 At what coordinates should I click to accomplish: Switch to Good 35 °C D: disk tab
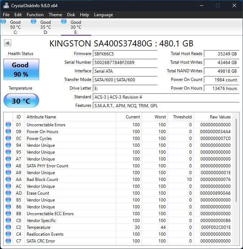(46, 27)
